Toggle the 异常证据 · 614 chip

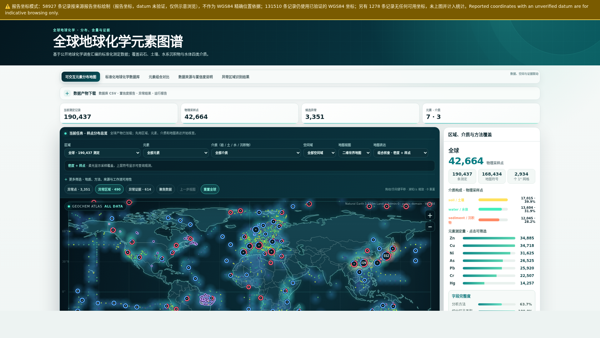click(140, 189)
